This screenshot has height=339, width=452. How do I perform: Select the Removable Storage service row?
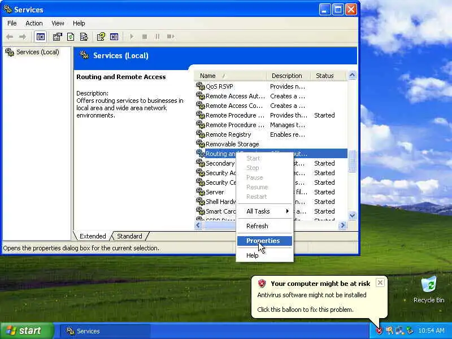click(271, 144)
